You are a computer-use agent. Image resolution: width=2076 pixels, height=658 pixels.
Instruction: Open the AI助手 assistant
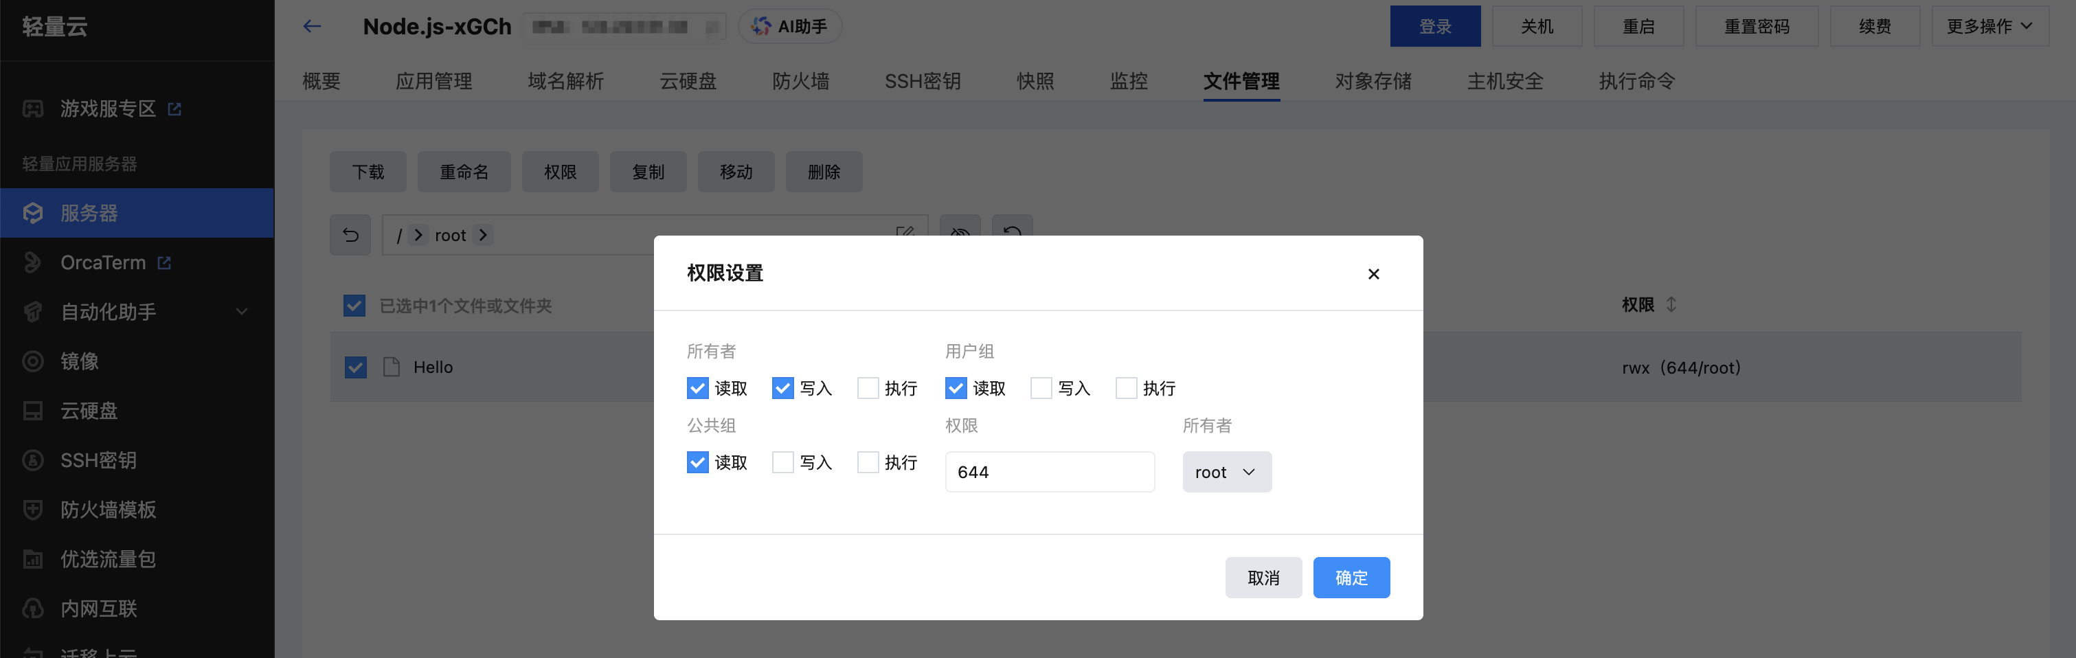pyautogui.click(x=789, y=27)
